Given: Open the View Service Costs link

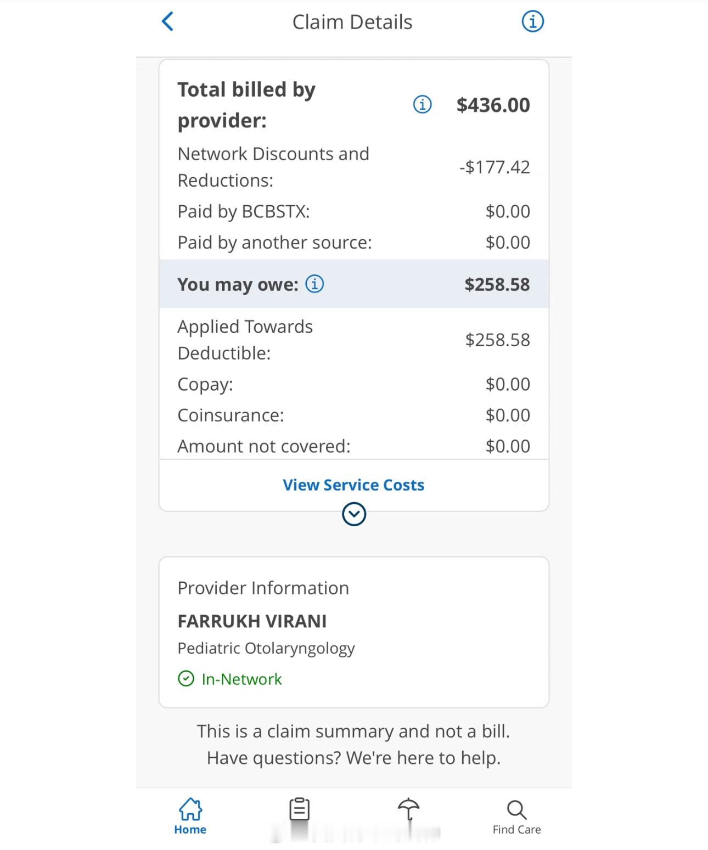Looking at the screenshot, I should point(353,485).
